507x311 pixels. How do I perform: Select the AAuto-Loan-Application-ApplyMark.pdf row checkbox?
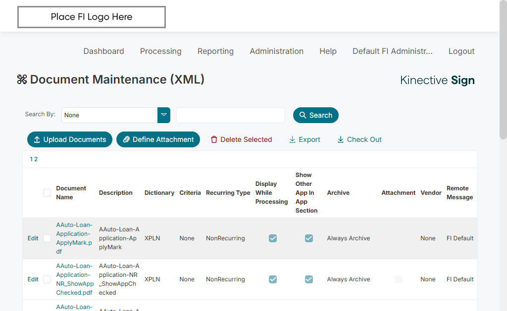47,238
